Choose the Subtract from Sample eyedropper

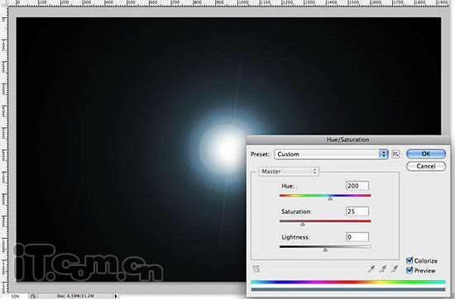(x=394, y=269)
